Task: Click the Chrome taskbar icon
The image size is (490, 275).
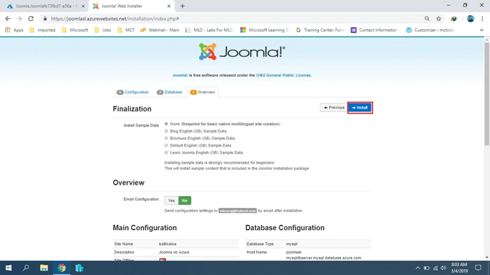Action: click(61, 268)
